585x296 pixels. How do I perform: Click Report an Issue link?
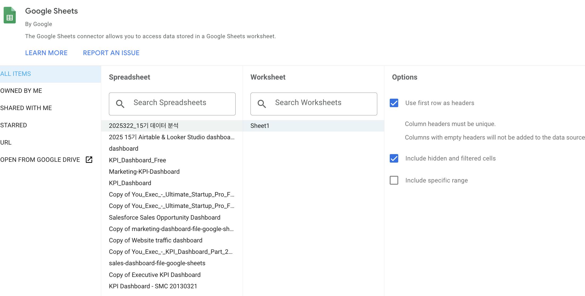coord(111,53)
